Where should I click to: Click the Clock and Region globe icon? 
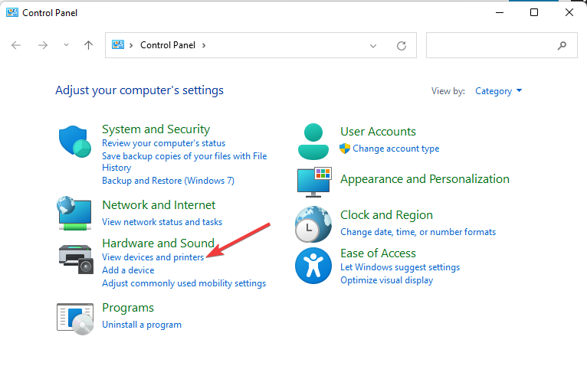[x=313, y=224]
